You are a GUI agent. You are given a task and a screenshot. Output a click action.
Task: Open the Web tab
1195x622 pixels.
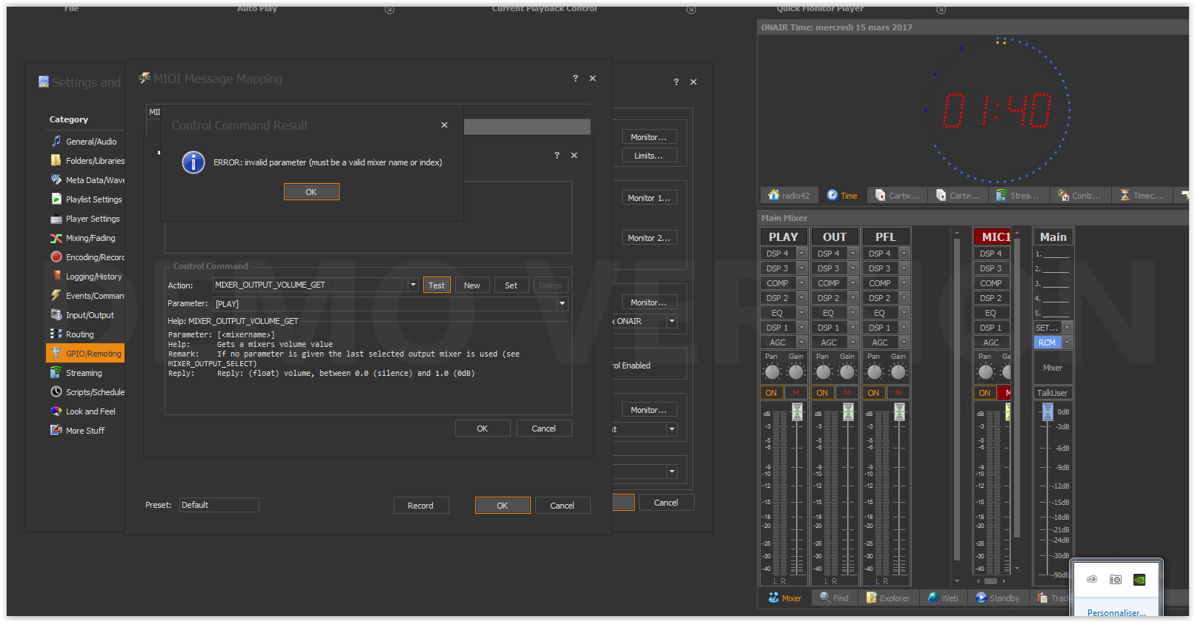pos(943,598)
